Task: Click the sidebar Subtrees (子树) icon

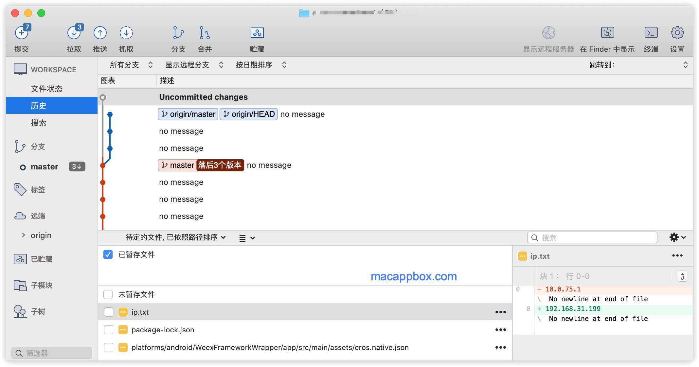Action: pos(20,311)
